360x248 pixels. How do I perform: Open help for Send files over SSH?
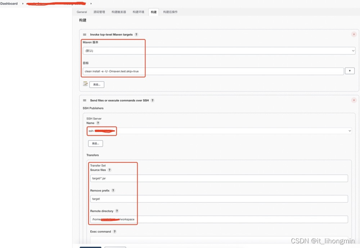point(152,100)
